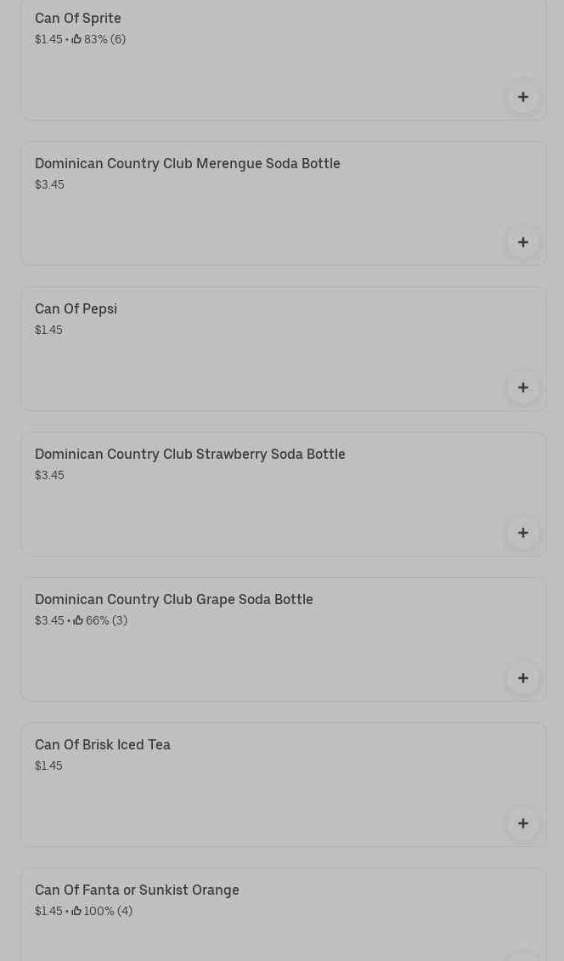Select the Can Of Pepsi title
The image size is (564, 961).
[x=76, y=309]
